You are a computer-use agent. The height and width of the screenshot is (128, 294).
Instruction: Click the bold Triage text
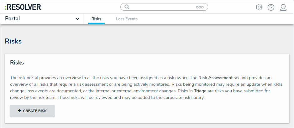(x=201, y=91)
